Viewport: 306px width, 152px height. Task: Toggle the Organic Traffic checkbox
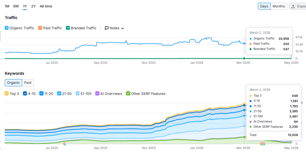7,28
